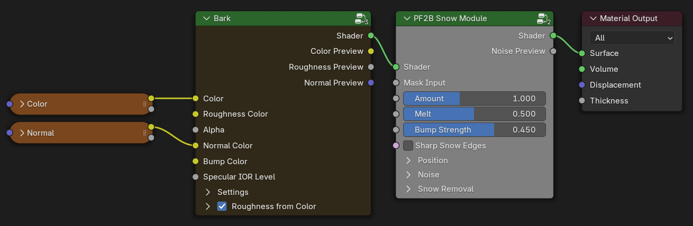
Task: Click the Bump Strength slider field
Action: point(474,130)
